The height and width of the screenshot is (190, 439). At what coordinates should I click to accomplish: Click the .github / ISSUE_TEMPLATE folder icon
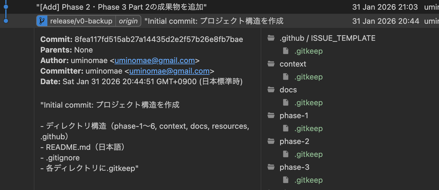[271, 38]
